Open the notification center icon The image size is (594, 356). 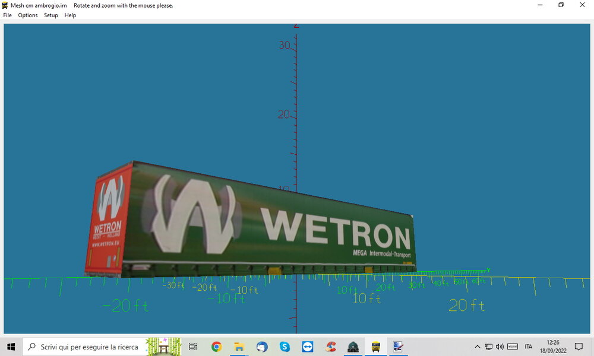tap(579, 347)
